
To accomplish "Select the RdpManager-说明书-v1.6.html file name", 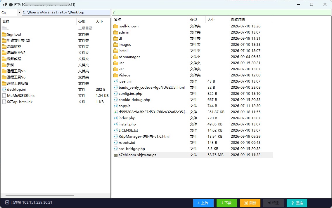I will pyautogui.click(x=144, y=137).
